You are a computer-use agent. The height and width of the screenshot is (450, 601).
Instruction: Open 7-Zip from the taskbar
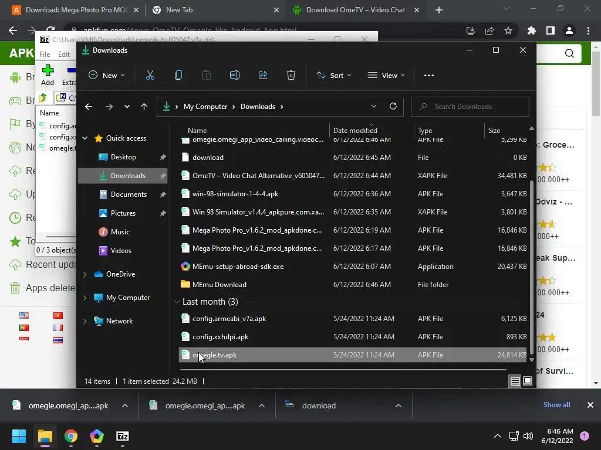pyautogui.click(x=122, y=436)
